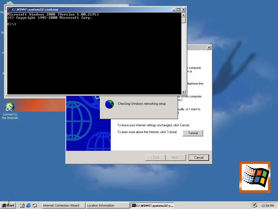The width and height of the screenshot is (278, 209).
Task: Click 'To leave your Internet settings unchanged' text
Action: pos(154,125)
